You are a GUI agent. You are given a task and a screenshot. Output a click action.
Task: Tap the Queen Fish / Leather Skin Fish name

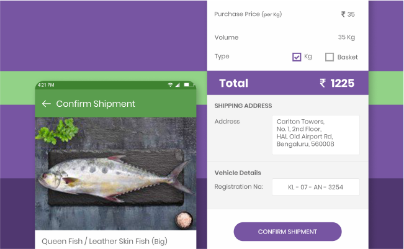click(104, 242)
